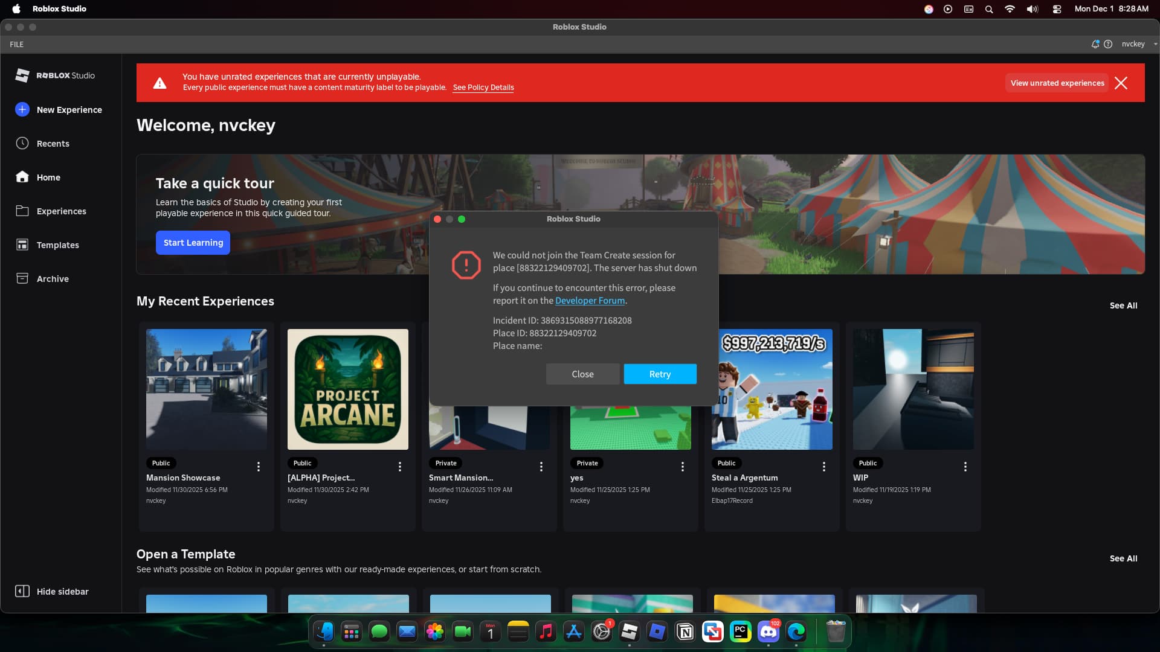Click the help question mark icon
Image resolution: width=1160 pixels, height=652 pixels.
click(x=1108, y=44)
